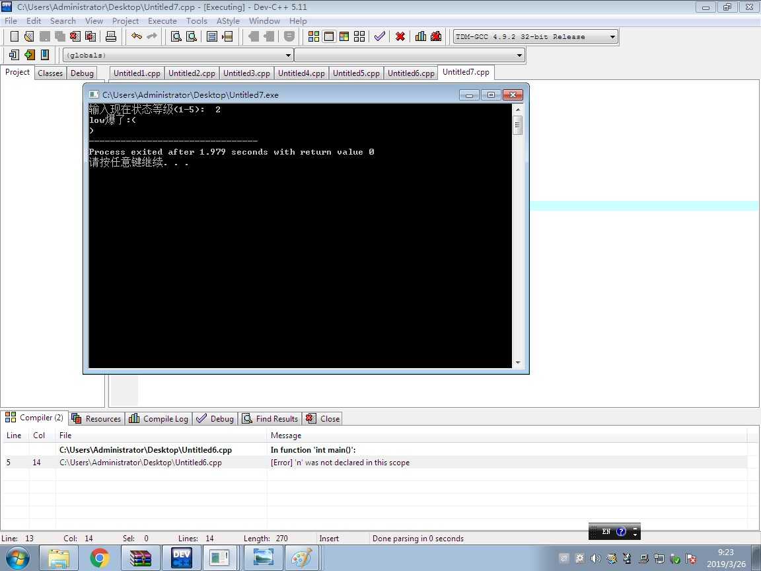The height and width of the screenshot is (571, 761).
Task: Switch to Untitled2.cpp editor tab
Action: pyautogui.click(x=192, y=73)
